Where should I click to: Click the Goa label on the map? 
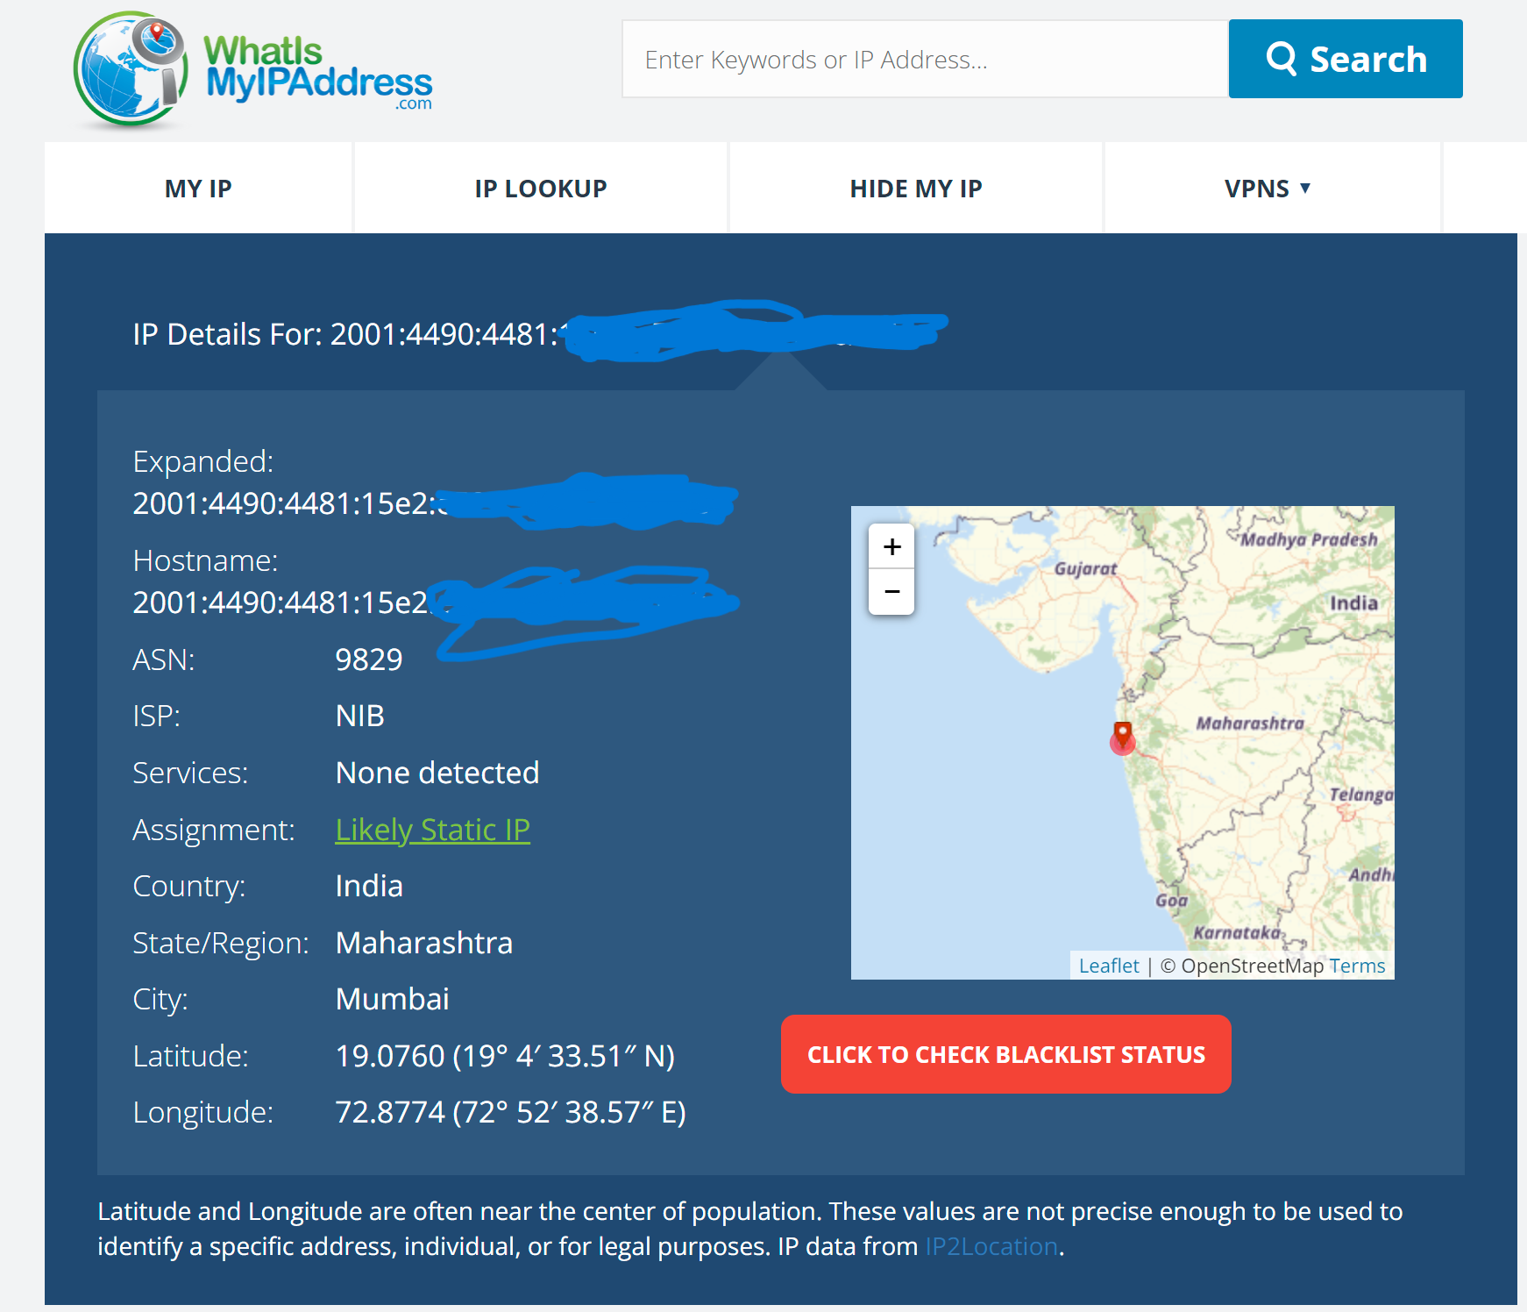(x=1170, y=901)
